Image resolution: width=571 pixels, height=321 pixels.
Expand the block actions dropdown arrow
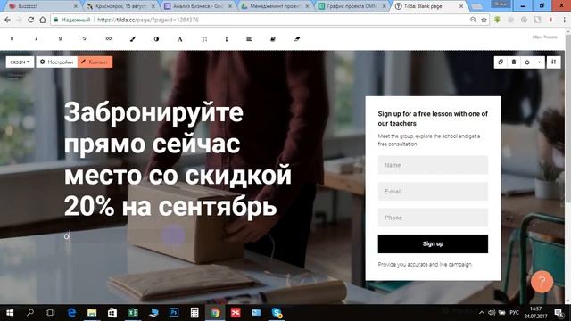pyautogui.click(x=539, y=62)
